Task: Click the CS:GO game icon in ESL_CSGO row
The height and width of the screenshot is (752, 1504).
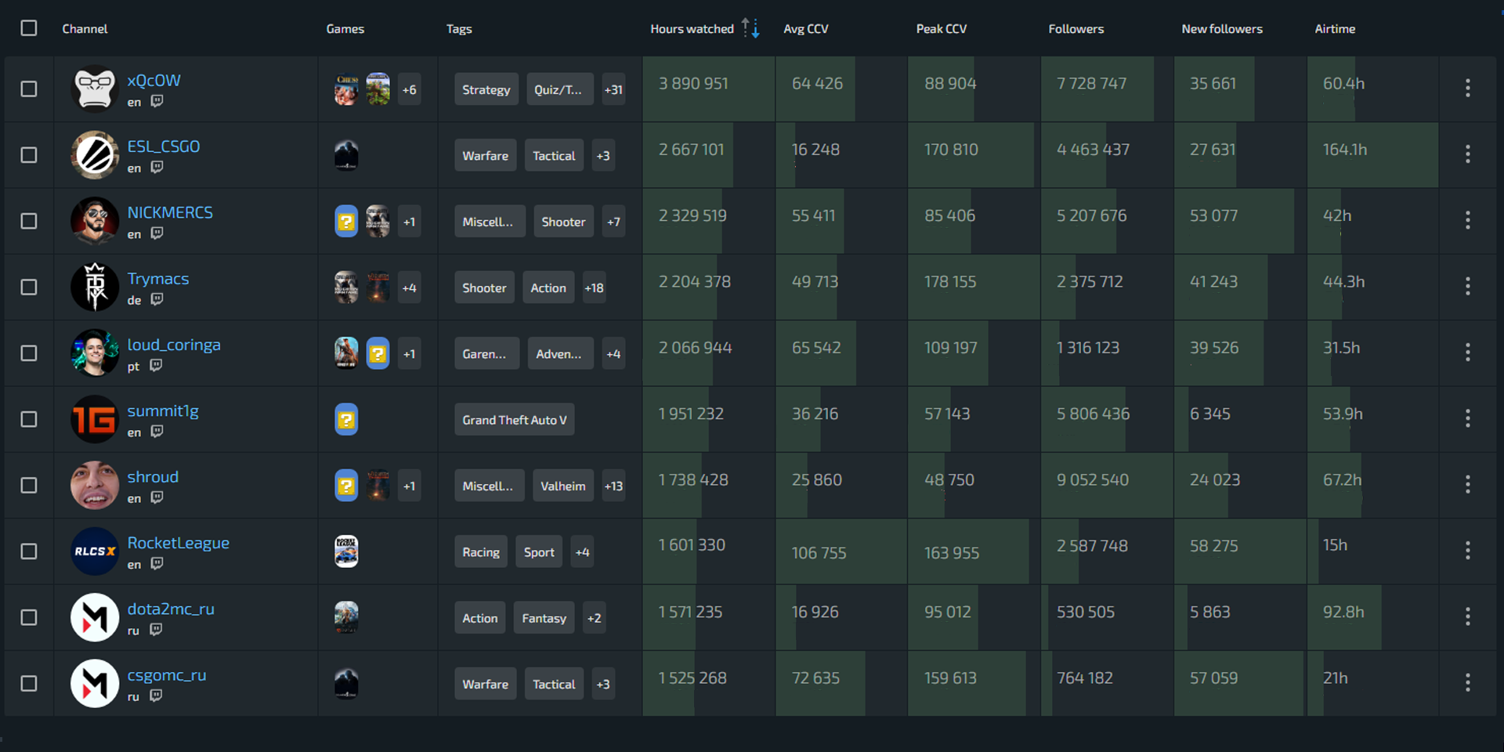Action: point(346,155)
